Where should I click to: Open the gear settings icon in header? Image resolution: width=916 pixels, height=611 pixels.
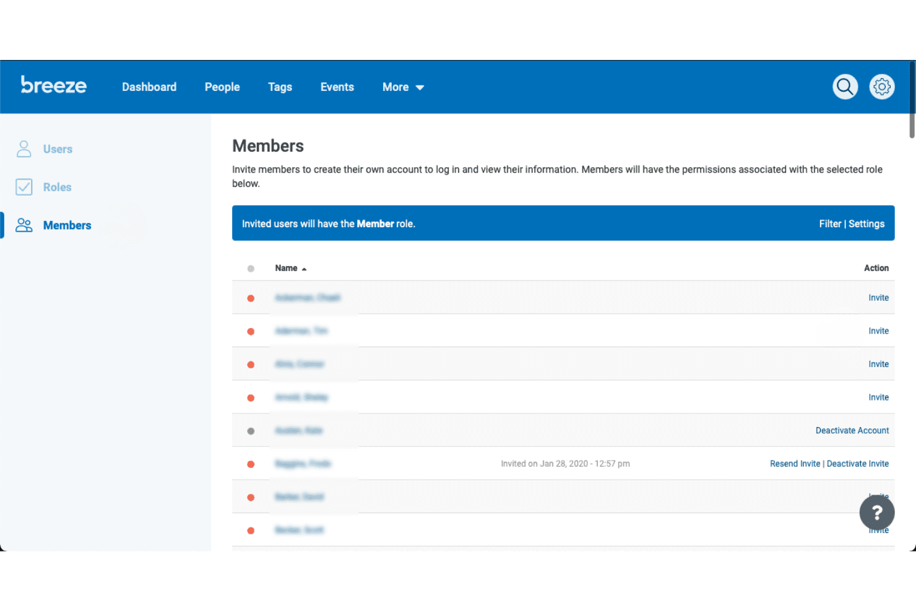882,87
